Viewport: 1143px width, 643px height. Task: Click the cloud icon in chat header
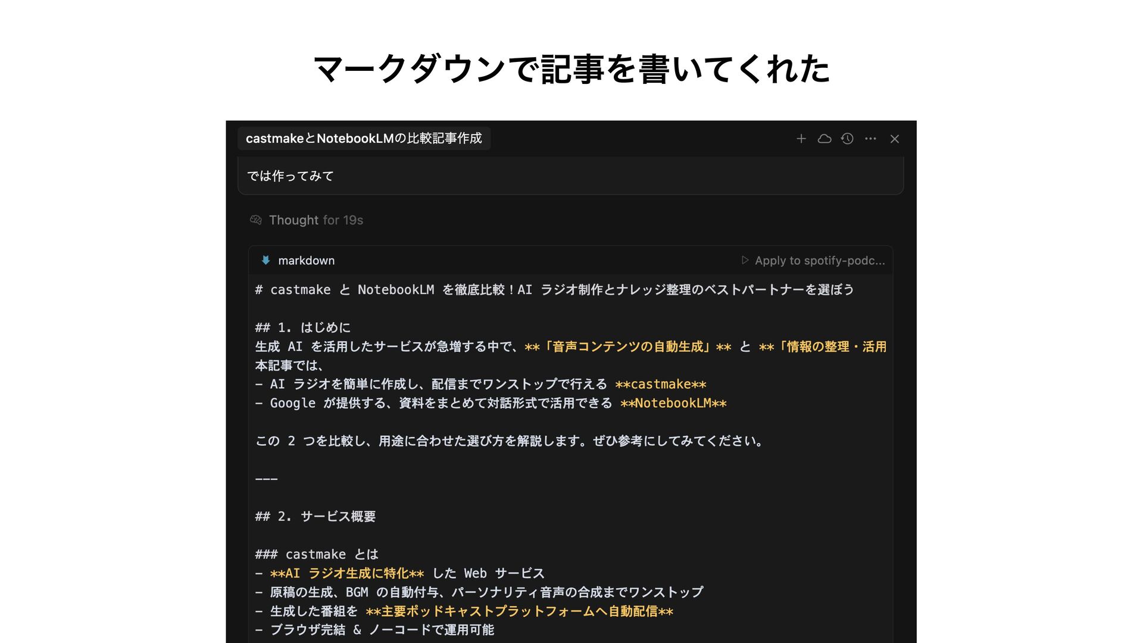(x=825, y=139)
